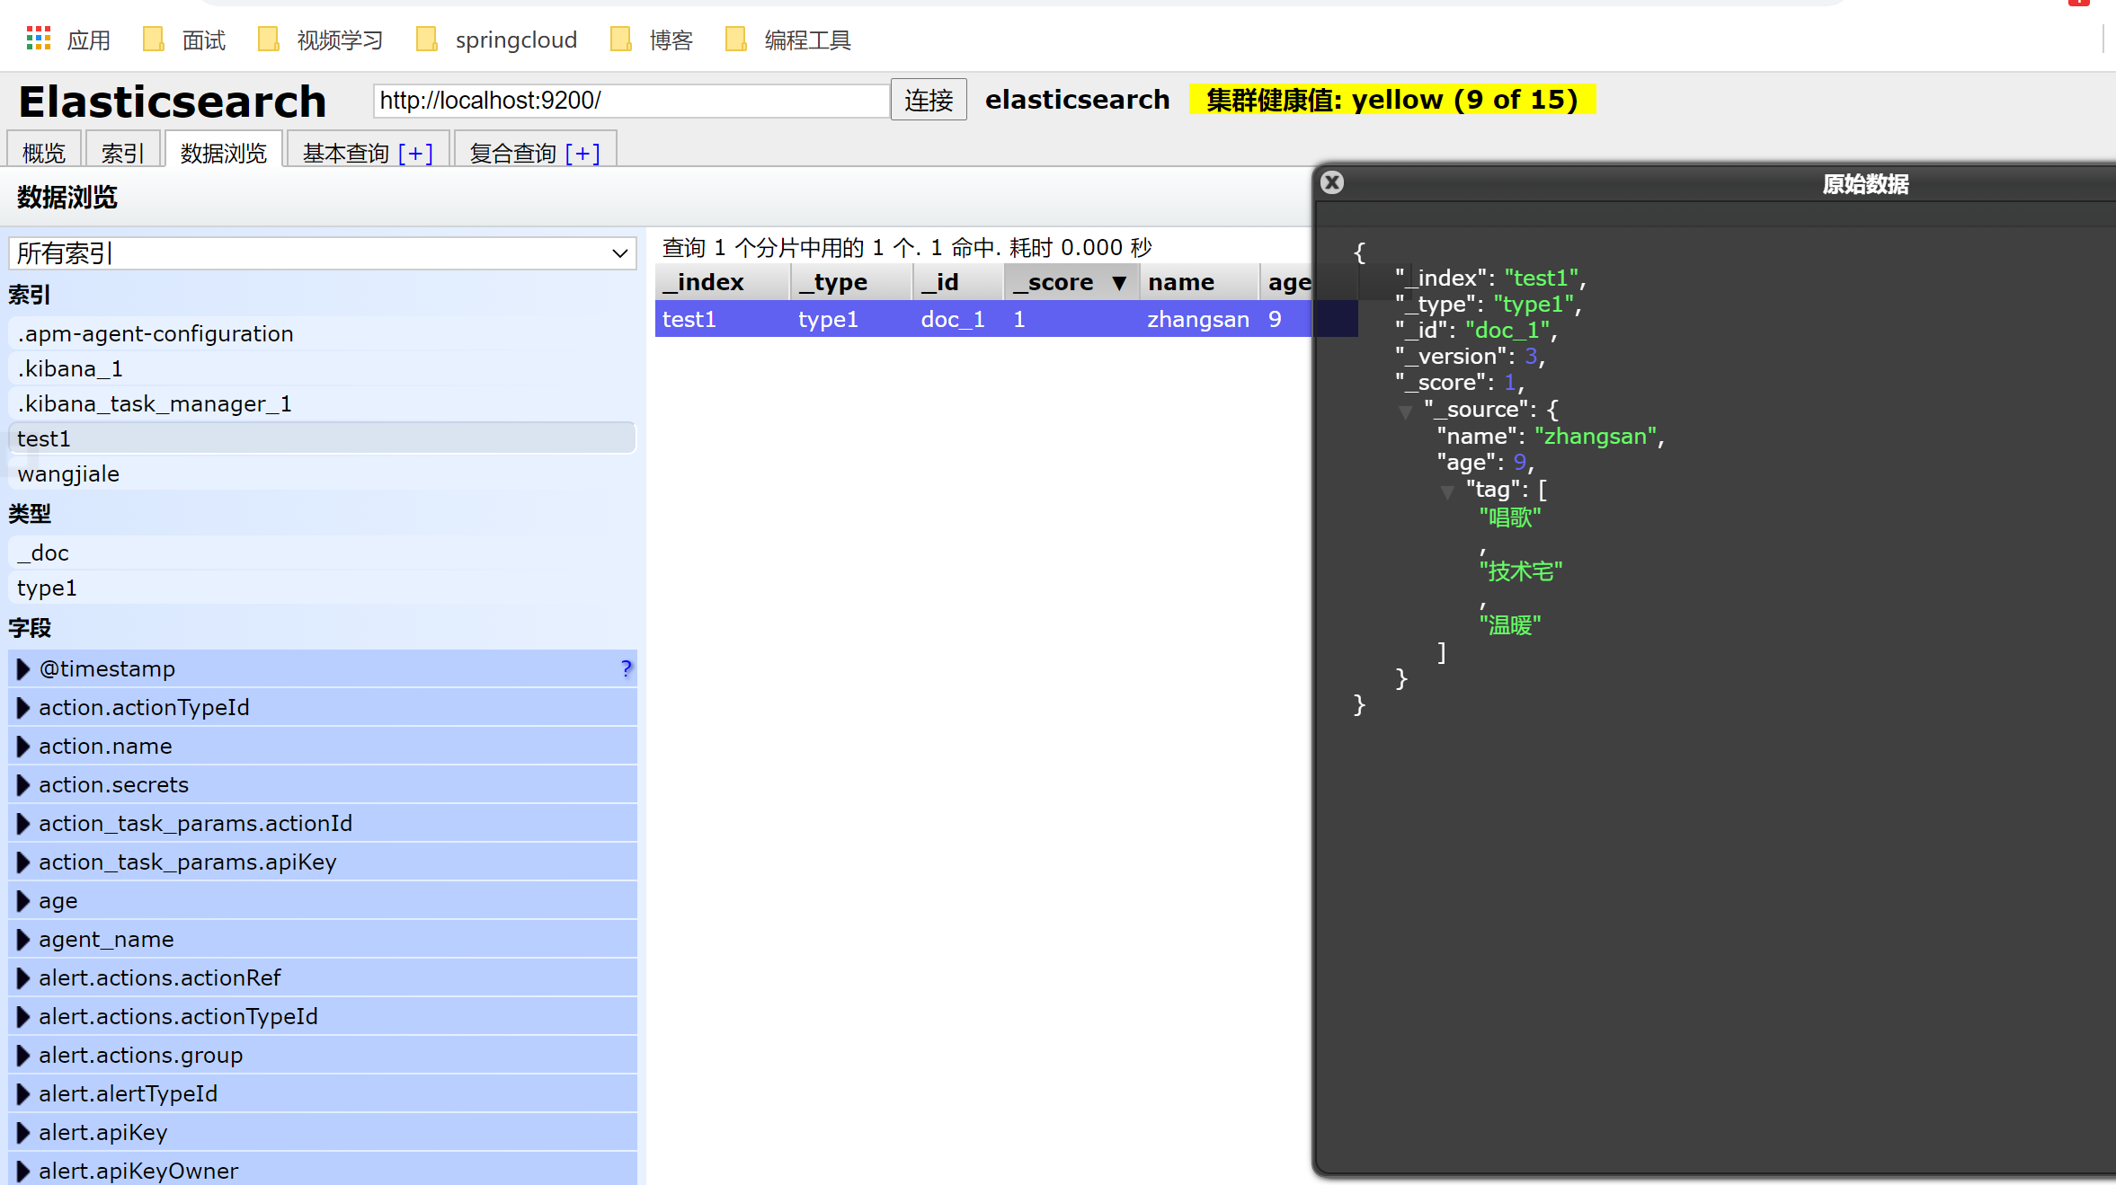Expand the alert.apiKey field
Screen dimensions: 2116x1185
pyautogui.click(x=23, y=1132)
